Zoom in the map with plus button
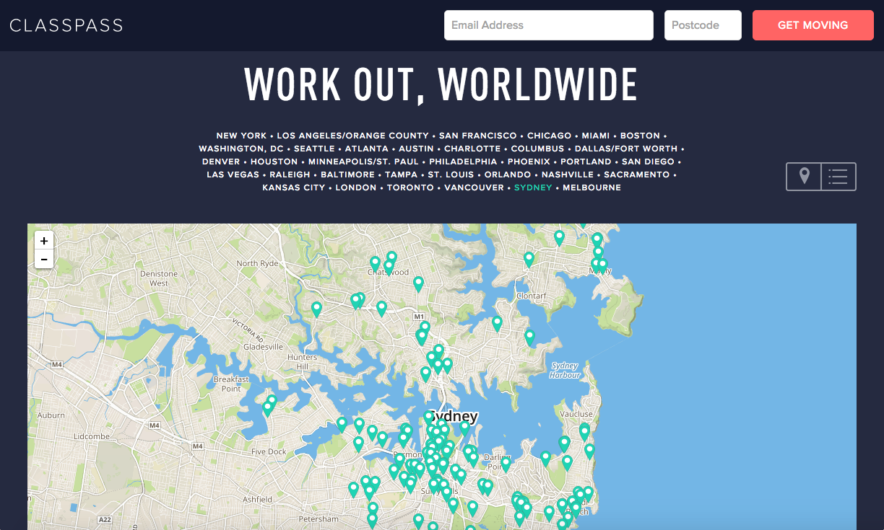 pos(44,241)
